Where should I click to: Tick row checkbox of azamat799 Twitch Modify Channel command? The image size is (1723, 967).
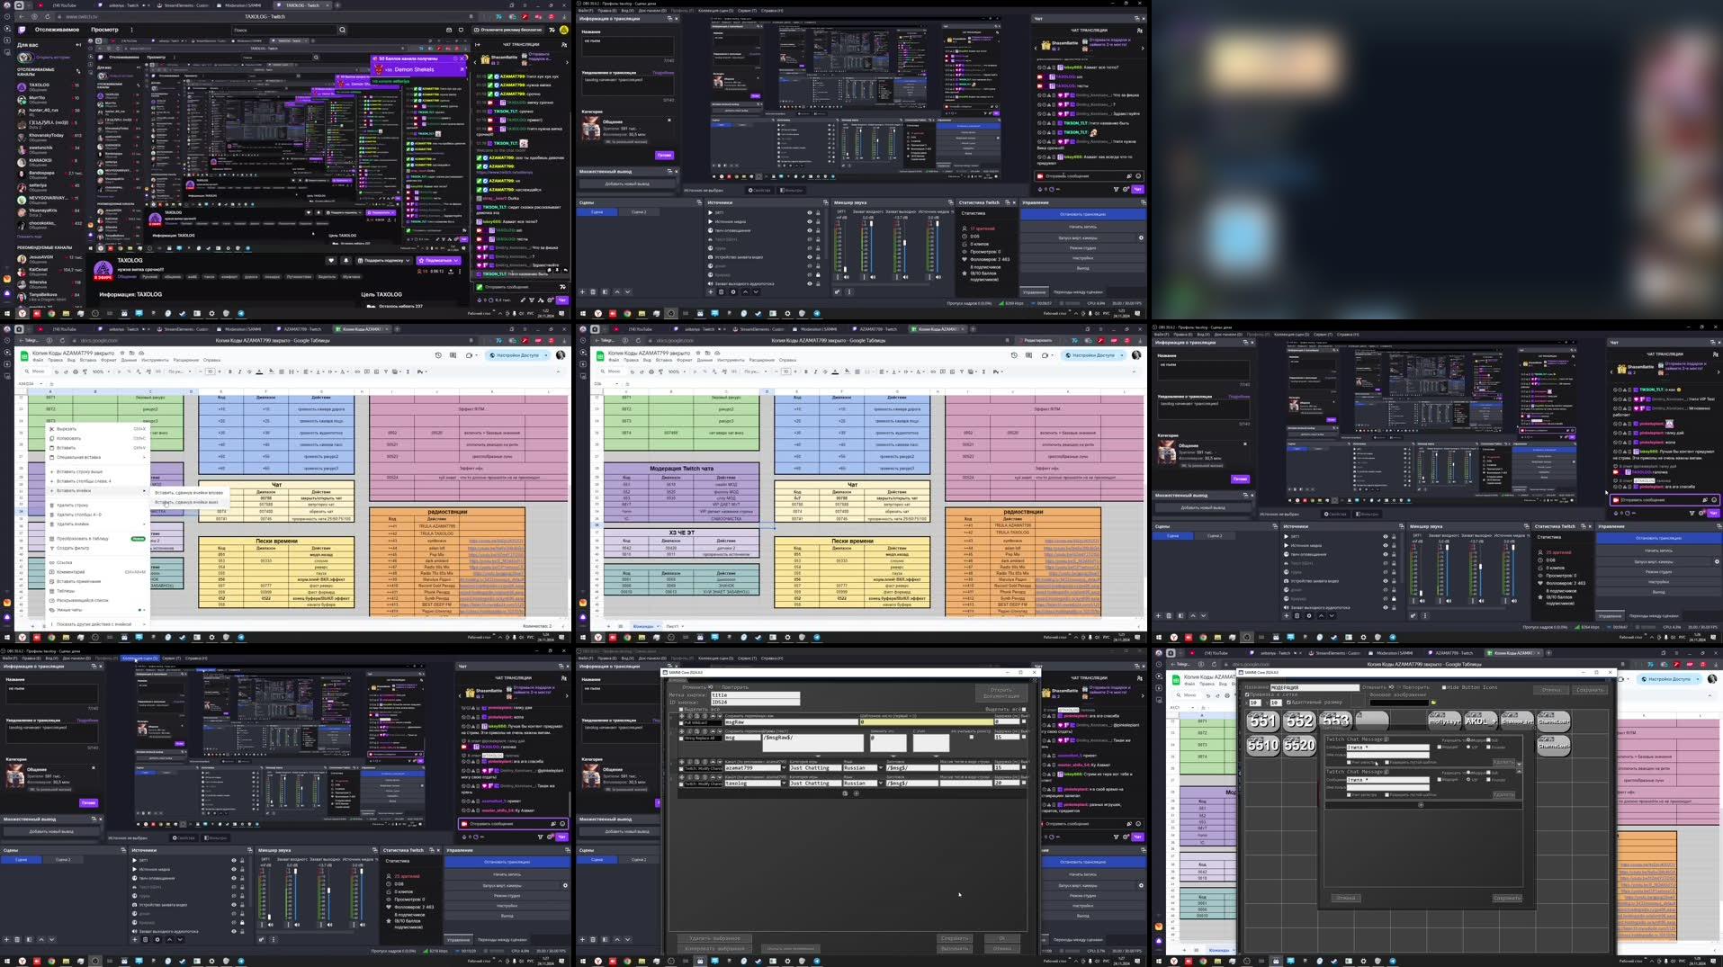click(681, 768)
